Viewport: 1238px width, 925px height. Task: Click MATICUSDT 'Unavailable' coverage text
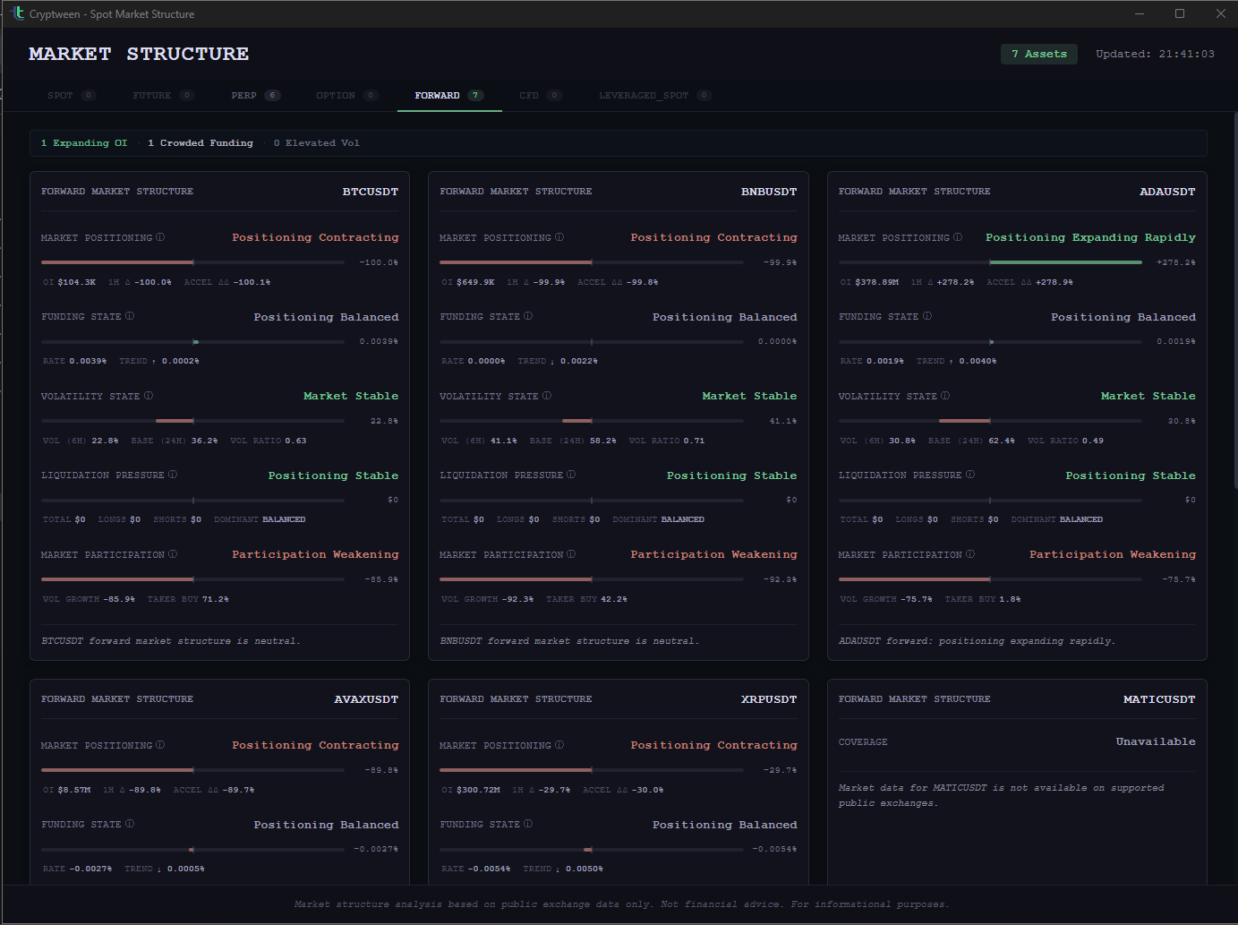[x=1156, y=741]
